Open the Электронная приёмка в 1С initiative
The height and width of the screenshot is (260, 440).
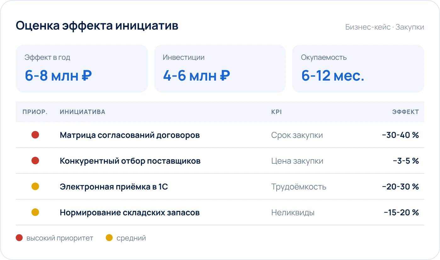(114, 187)
